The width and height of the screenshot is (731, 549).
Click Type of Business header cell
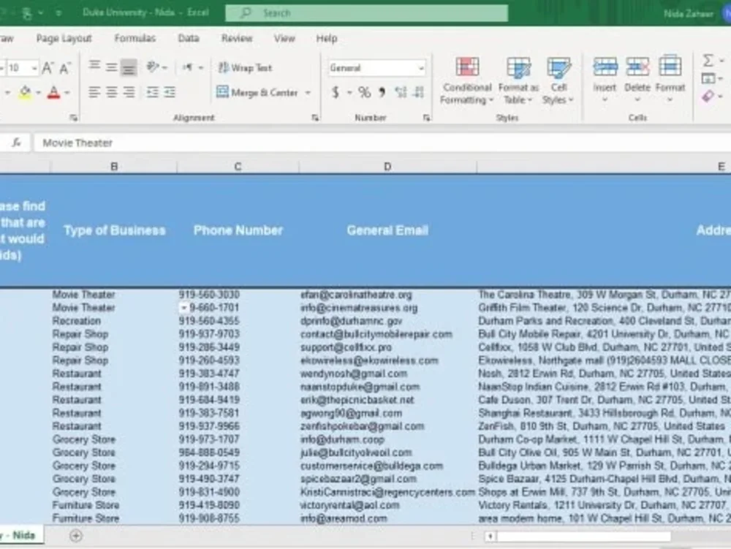click(x=114, y=230)
